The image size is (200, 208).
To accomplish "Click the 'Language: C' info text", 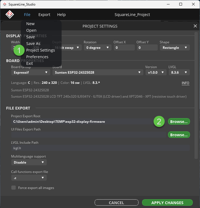I will click(x=21, y=83).
